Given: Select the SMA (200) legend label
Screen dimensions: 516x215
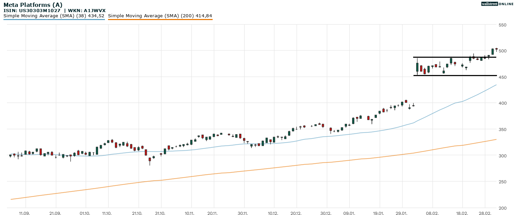Looking at the screenshot, I should coord(160,16).
